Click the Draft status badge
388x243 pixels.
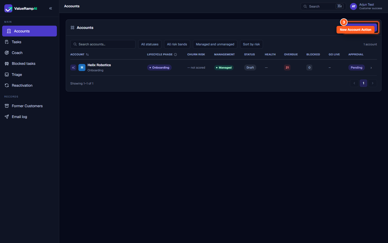pyautogui.click(x=250, y=67)
